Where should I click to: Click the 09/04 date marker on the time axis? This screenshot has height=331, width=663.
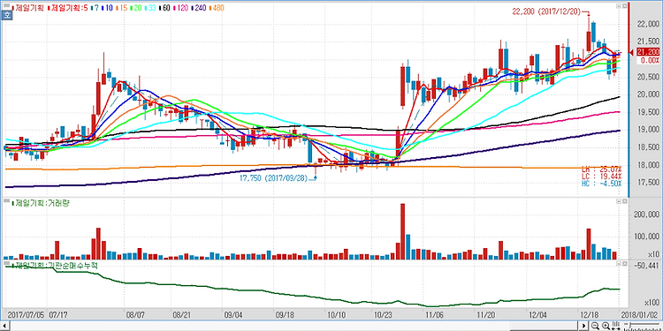233,315
